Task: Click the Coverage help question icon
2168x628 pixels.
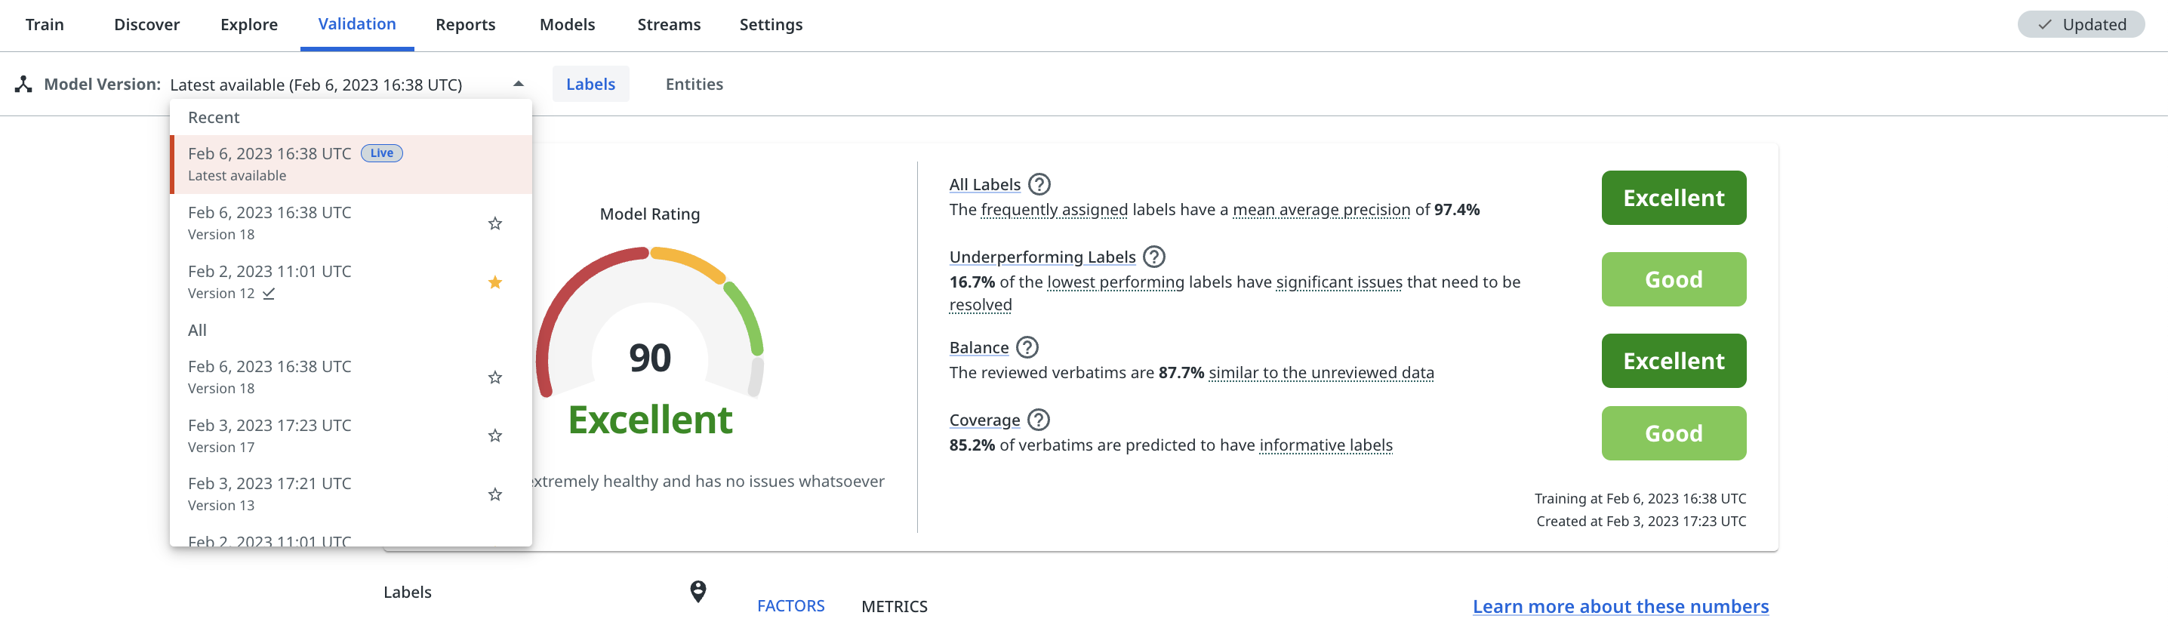Action: tap(1039, 420)
